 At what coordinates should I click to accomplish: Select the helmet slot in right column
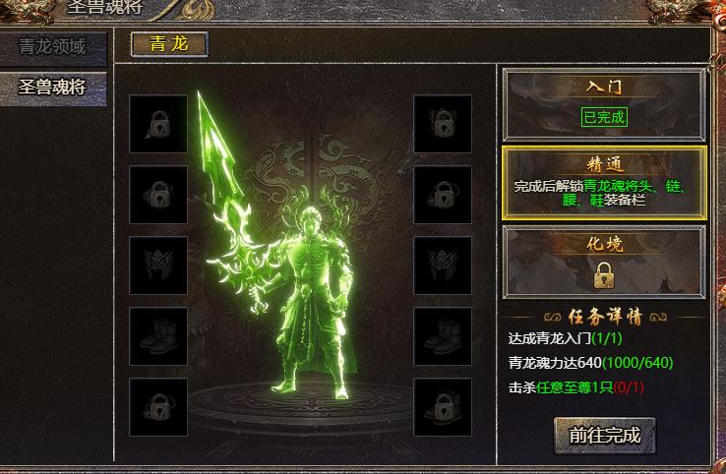pyautogui.click(x=443, y=266)
